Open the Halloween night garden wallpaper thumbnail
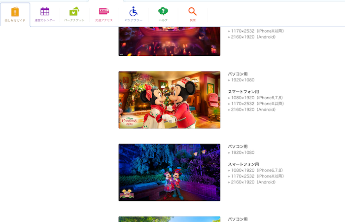Image resolution: width=345 pixels, height=222 pixels. point(170,173)
